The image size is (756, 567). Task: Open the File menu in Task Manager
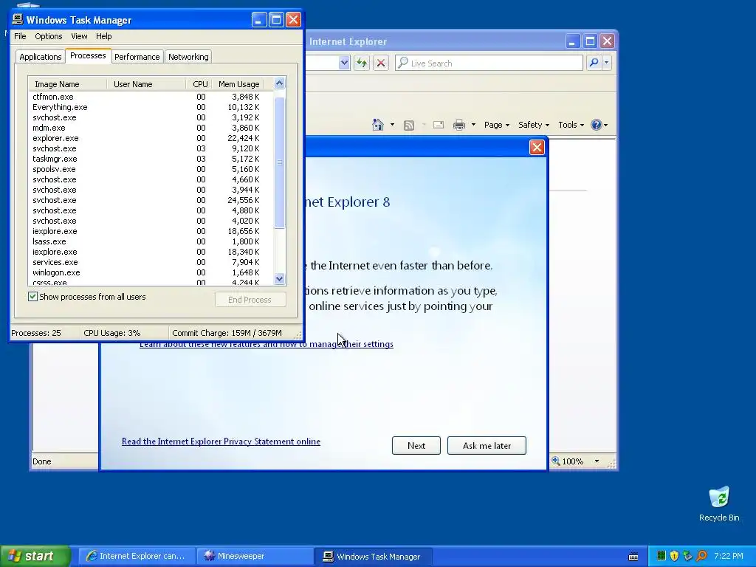pyautogui.click(x=20, y=36)
